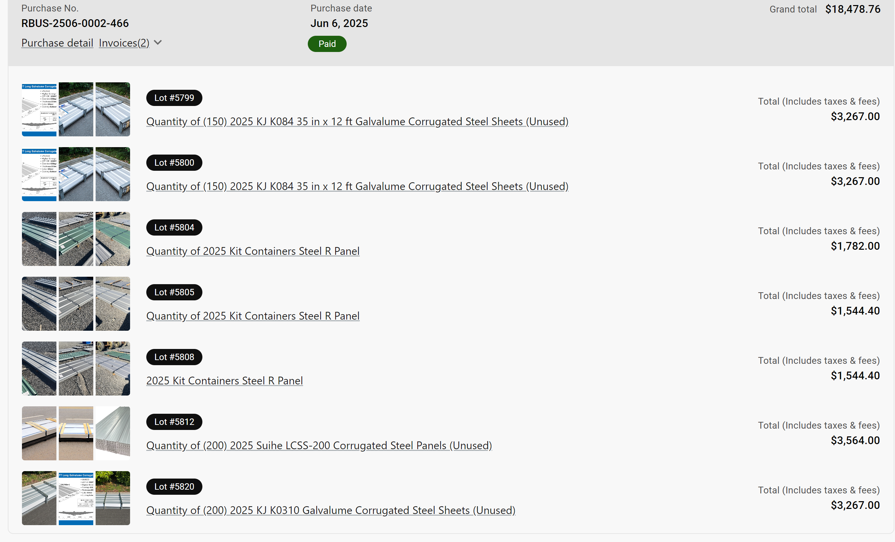Expand the Invoices(2) dropdown chevron
Screen dimensions: 895x542
coord(158,43)
